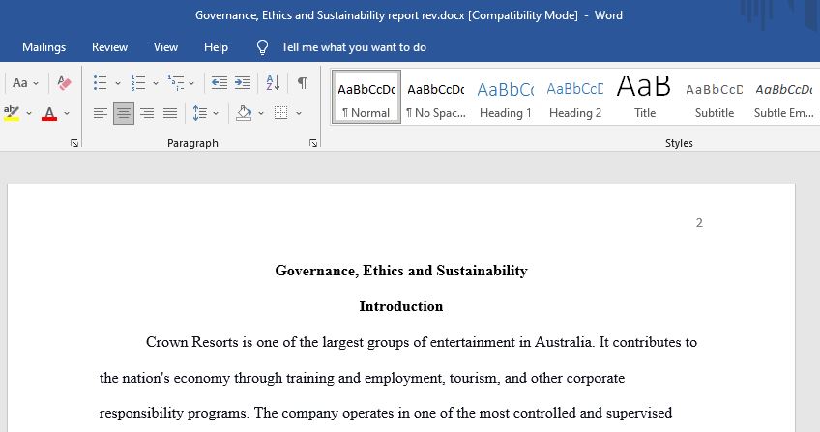
Task: Apply the Normal style
Action: point(366,98)
